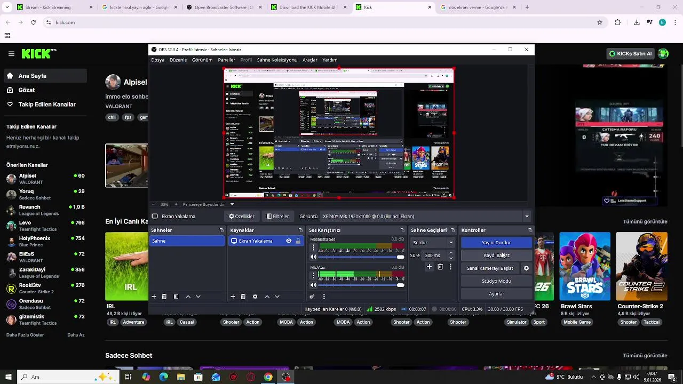Decrease Süre transition duration stepper
The width and height of the screenshot is (683, 384).
(x=451, y=258)
